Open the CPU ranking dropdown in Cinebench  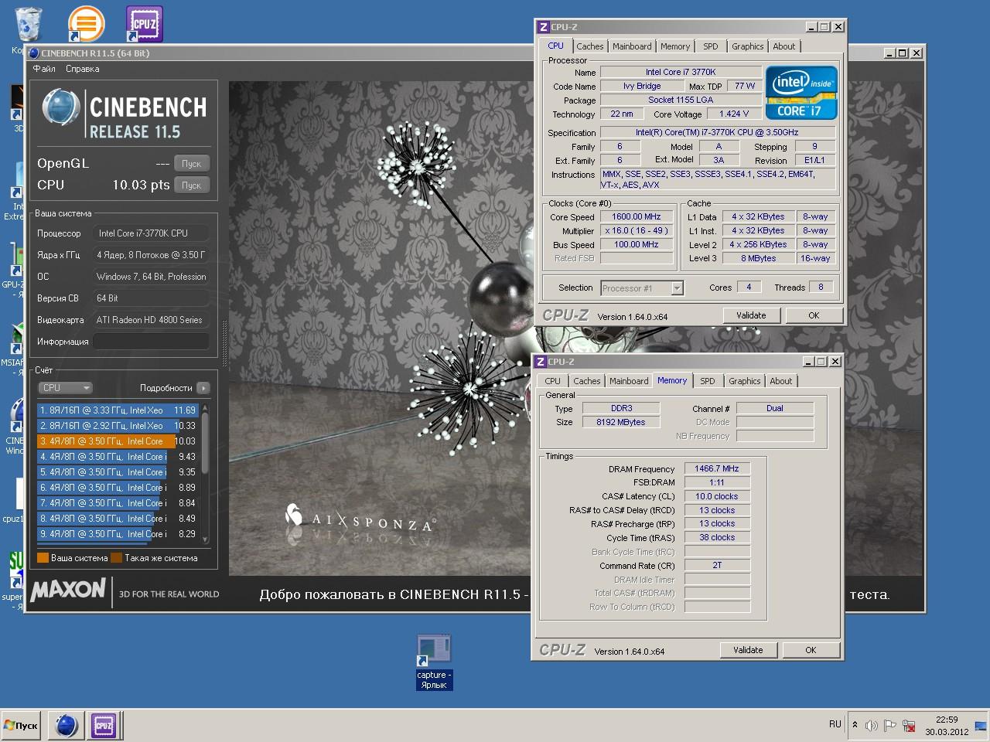[x=65, y=388]
